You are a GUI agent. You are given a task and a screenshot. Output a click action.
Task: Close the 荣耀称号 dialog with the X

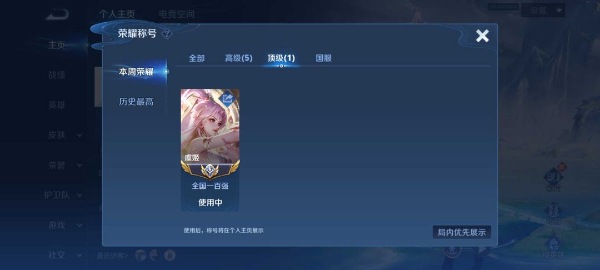coord(482,36)
